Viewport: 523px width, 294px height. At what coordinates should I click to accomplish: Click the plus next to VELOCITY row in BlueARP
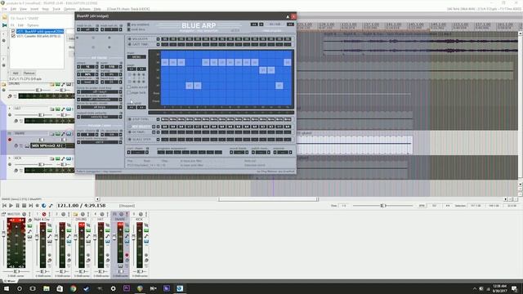click(158, 39)
